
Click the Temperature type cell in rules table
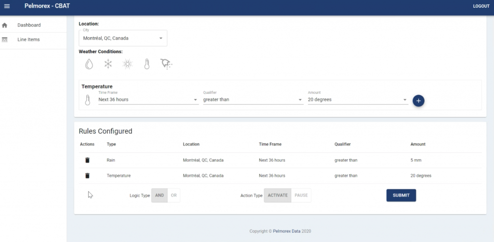119,176
